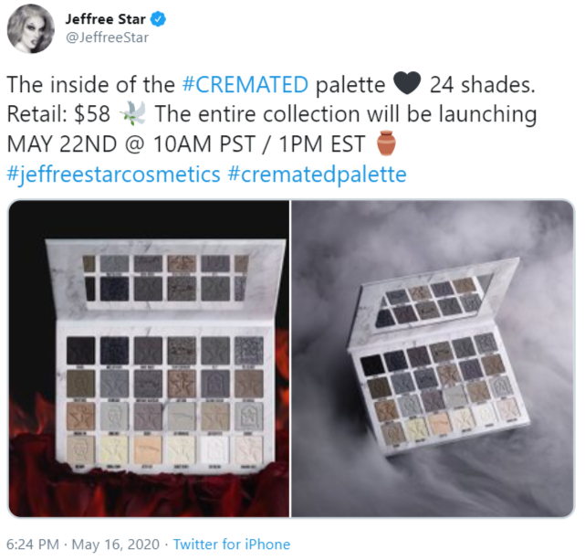This screenshot has width=585, height=560.
Task: Open the Jeffree Star display name
Action: (106, 19)
